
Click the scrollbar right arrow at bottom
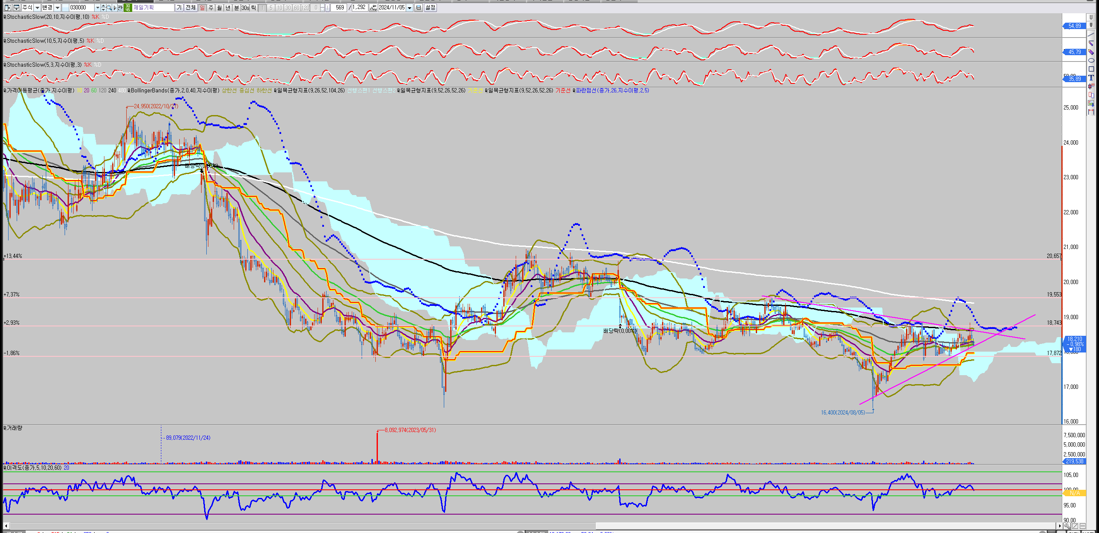[1060, 526]
